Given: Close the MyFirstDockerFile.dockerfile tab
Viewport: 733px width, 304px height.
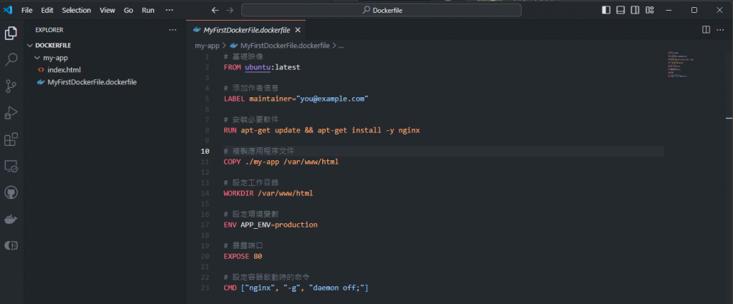Looking at the screenshot, I should click(298, 30).
